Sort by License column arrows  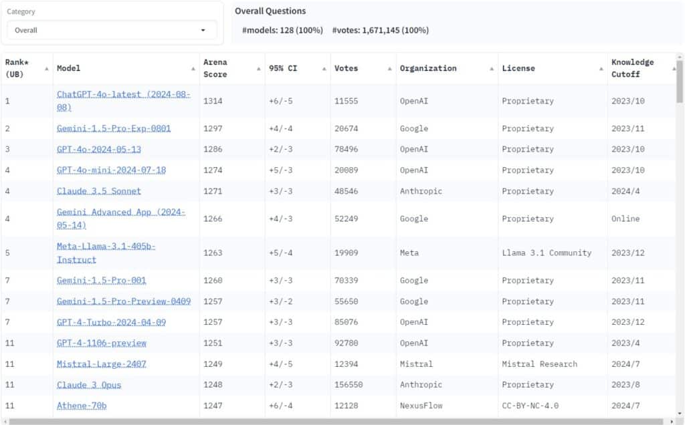601,69
